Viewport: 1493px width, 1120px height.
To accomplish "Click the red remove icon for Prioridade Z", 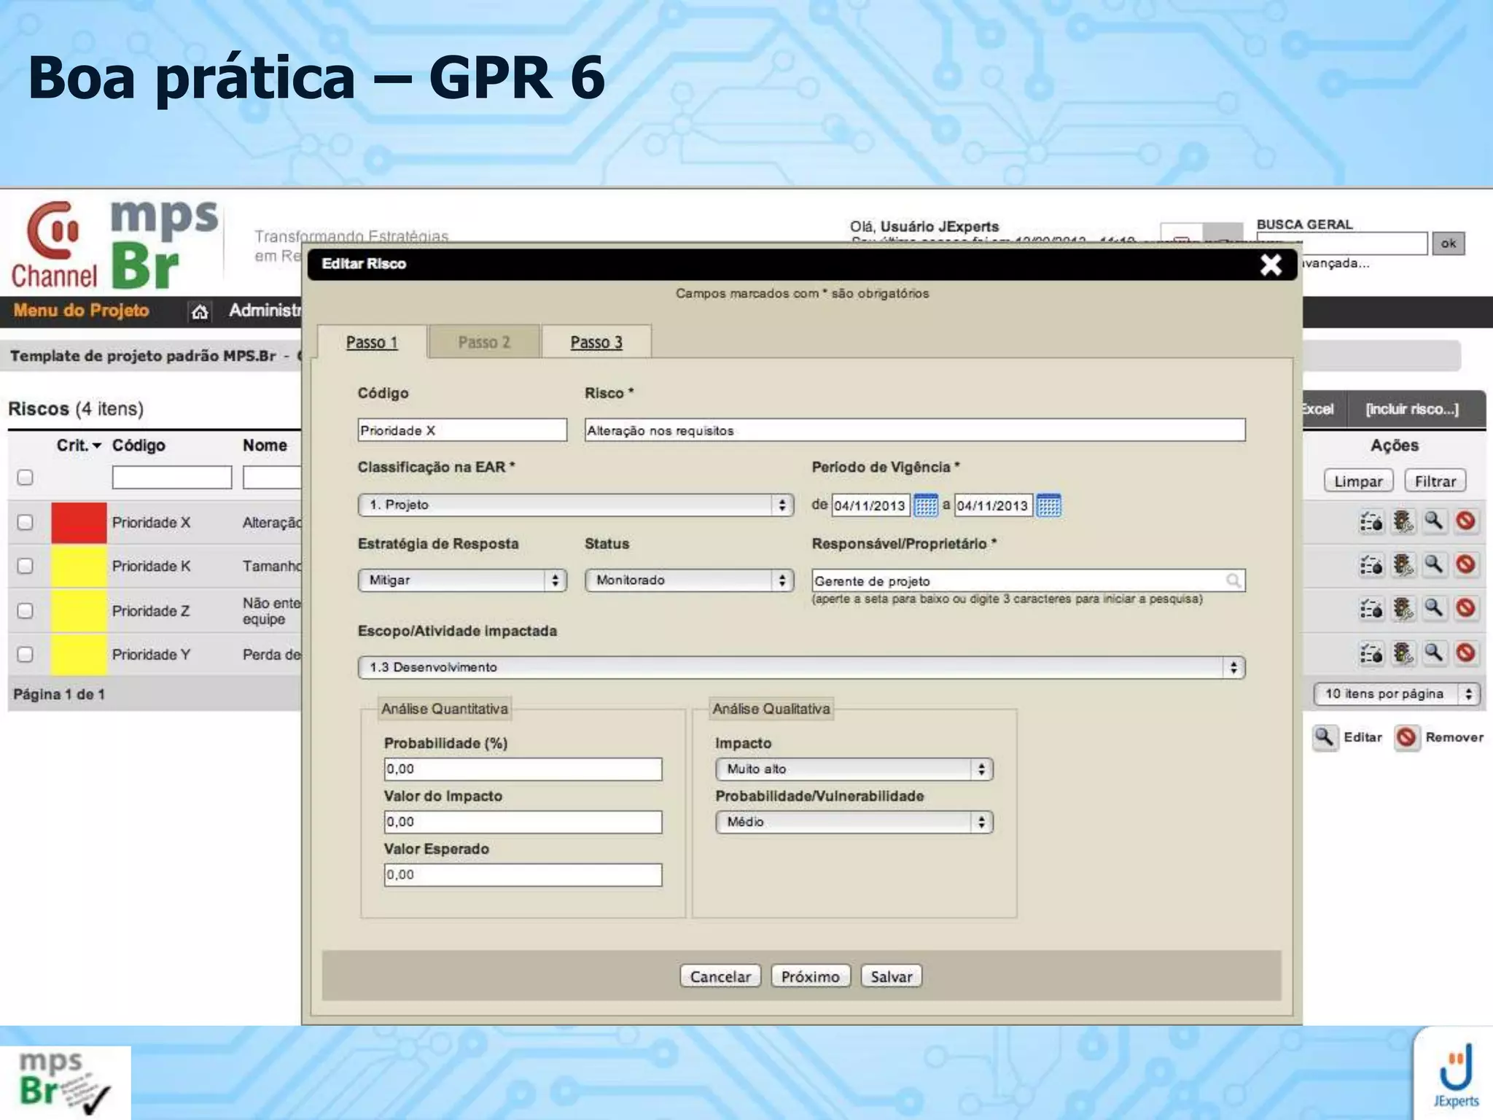I will (x=1466, y=609).
